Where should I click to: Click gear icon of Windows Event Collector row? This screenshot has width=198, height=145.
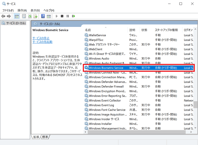(86, 100)
